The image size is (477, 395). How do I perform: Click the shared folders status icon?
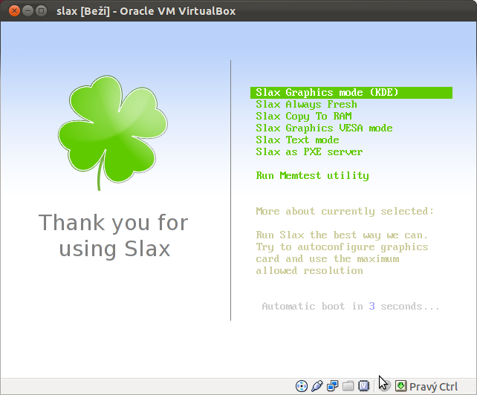tap(348, 386)
